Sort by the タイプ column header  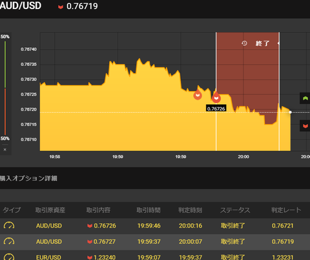[x=12, y=210]
